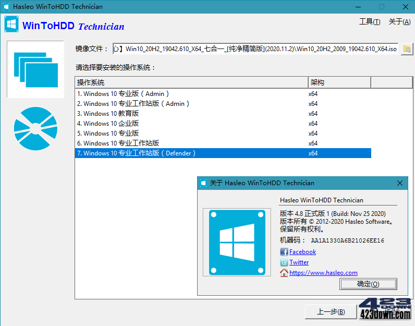The width and height of the screenshot is (415, 326).
Task: Click the Facebook icon in the About dialog
Action: pyautogui.click(x=284, y=252)
